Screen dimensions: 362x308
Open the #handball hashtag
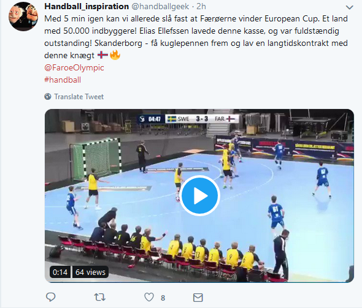point(63,80)
